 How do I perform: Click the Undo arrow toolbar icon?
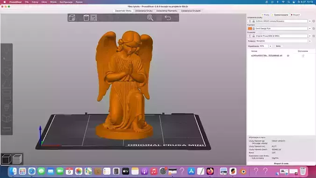(x=168, y=18)
